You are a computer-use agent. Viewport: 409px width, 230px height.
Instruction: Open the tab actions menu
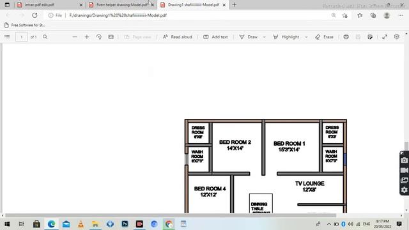click(x=7, y=4)
